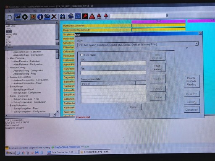Toggle the Uch blank checkbox

(81, 55)
